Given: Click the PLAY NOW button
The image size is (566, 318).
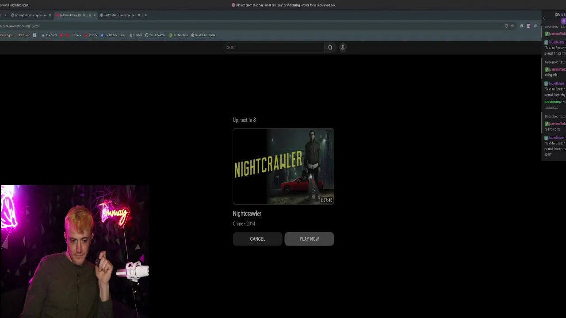Looking at the screenshot, I should coord(309,239).
